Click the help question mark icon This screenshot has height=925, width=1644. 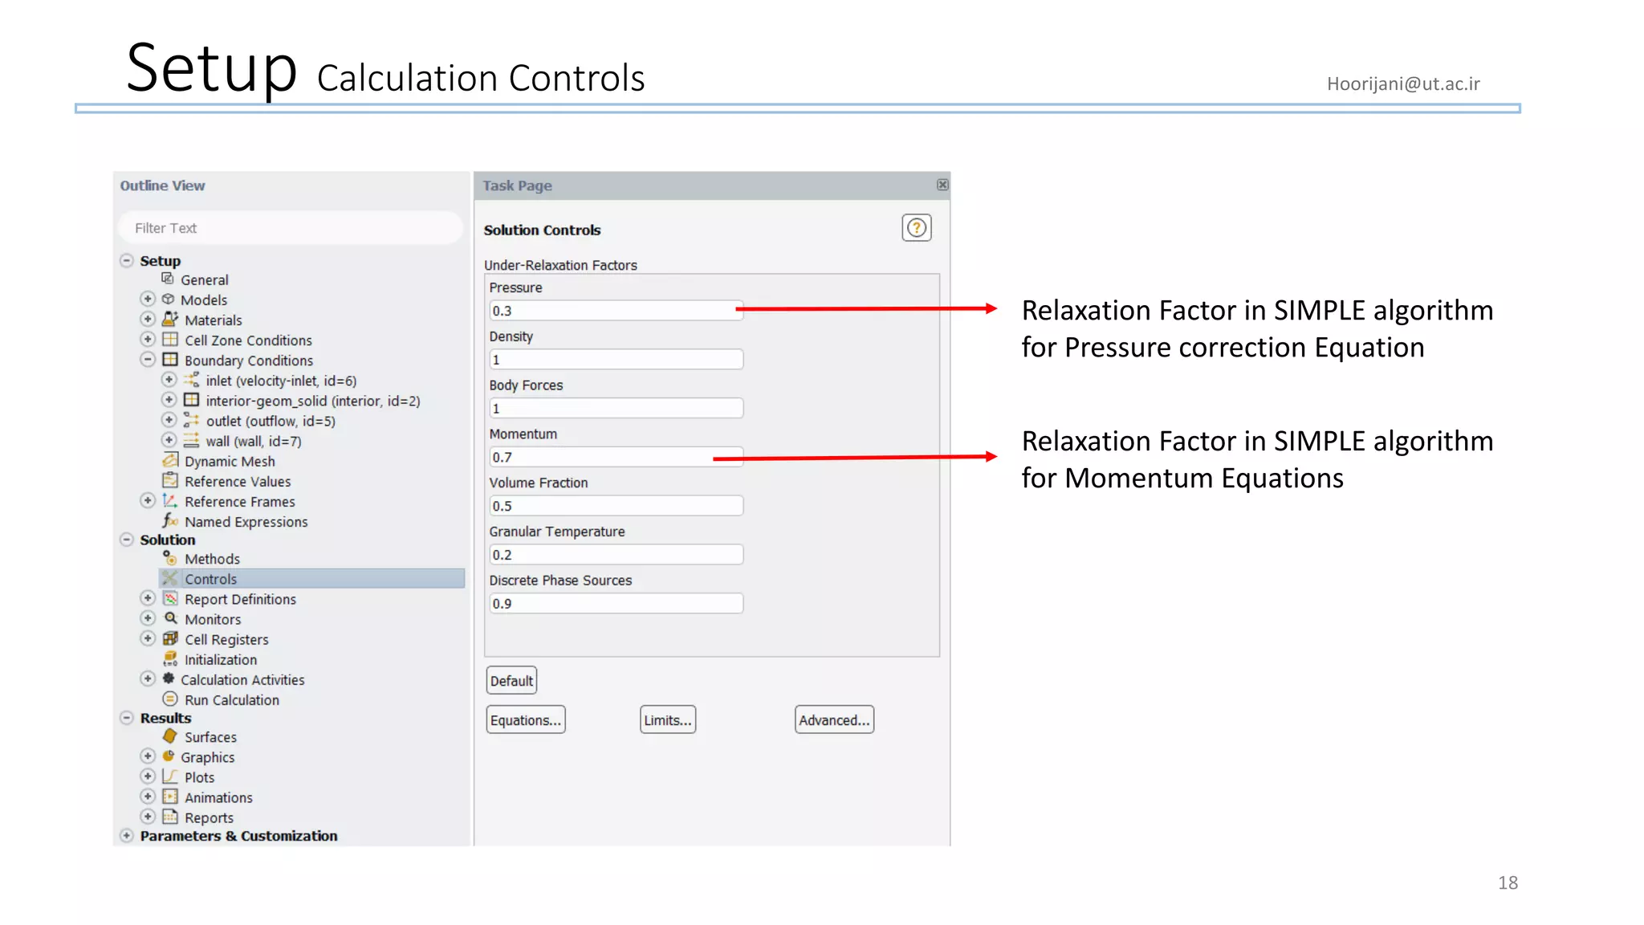click(916, 228)
